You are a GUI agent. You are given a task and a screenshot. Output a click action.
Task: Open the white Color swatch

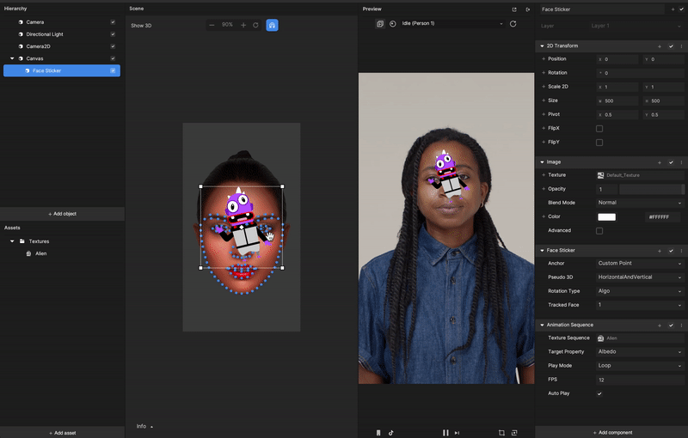[x=606, y=216]
